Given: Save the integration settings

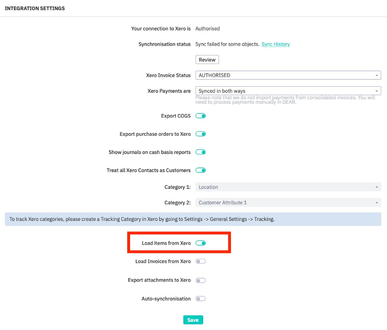Looking at the screenshot, I should click(193, 320).
